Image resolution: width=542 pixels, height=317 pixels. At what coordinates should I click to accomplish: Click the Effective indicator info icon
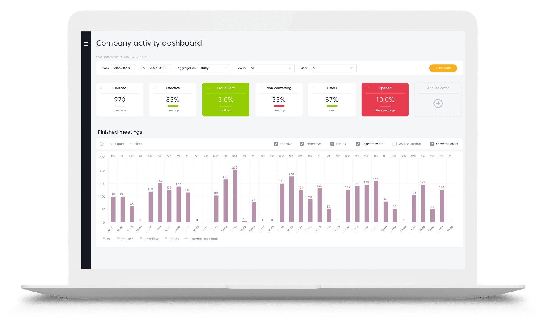(x=155, y=88)
